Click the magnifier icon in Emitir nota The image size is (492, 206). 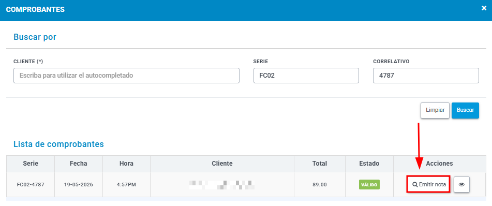tap(415, 185)
